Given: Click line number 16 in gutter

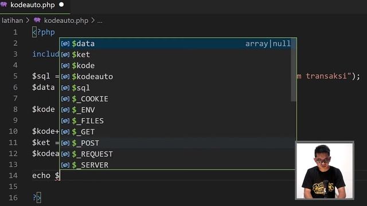Looking at the screenshot, I should point(13,197).
